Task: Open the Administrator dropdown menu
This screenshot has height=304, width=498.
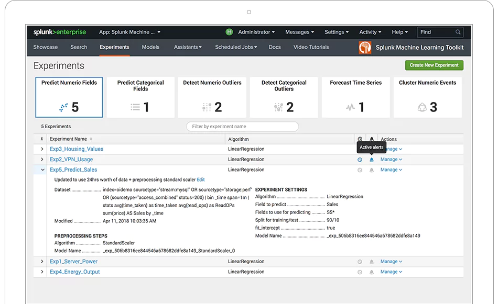Action: click(256, 32)
